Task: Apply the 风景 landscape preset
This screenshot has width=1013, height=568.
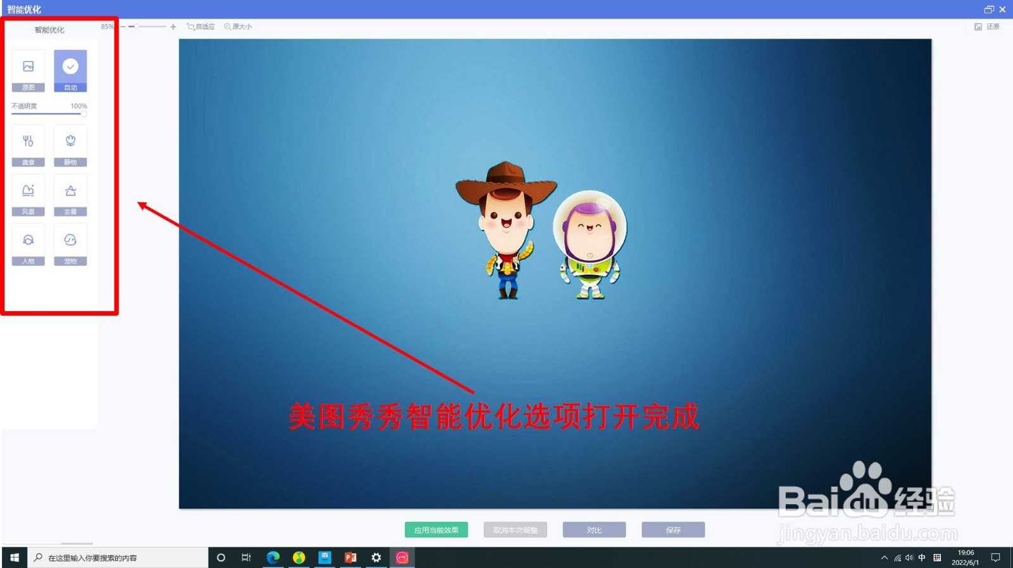Action: point(28,195)
